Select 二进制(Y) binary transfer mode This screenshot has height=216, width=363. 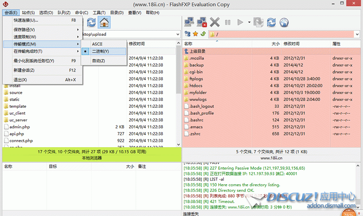pyautogui.click(x=100, y=51)
